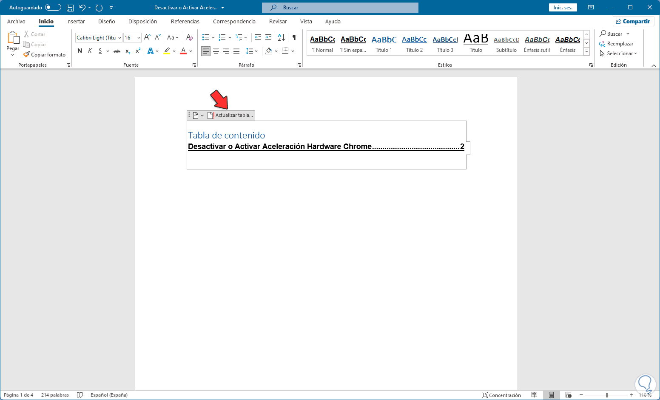Zoom in with the plus icon
This screenshot has width=660, height=400.
point(632,395)
